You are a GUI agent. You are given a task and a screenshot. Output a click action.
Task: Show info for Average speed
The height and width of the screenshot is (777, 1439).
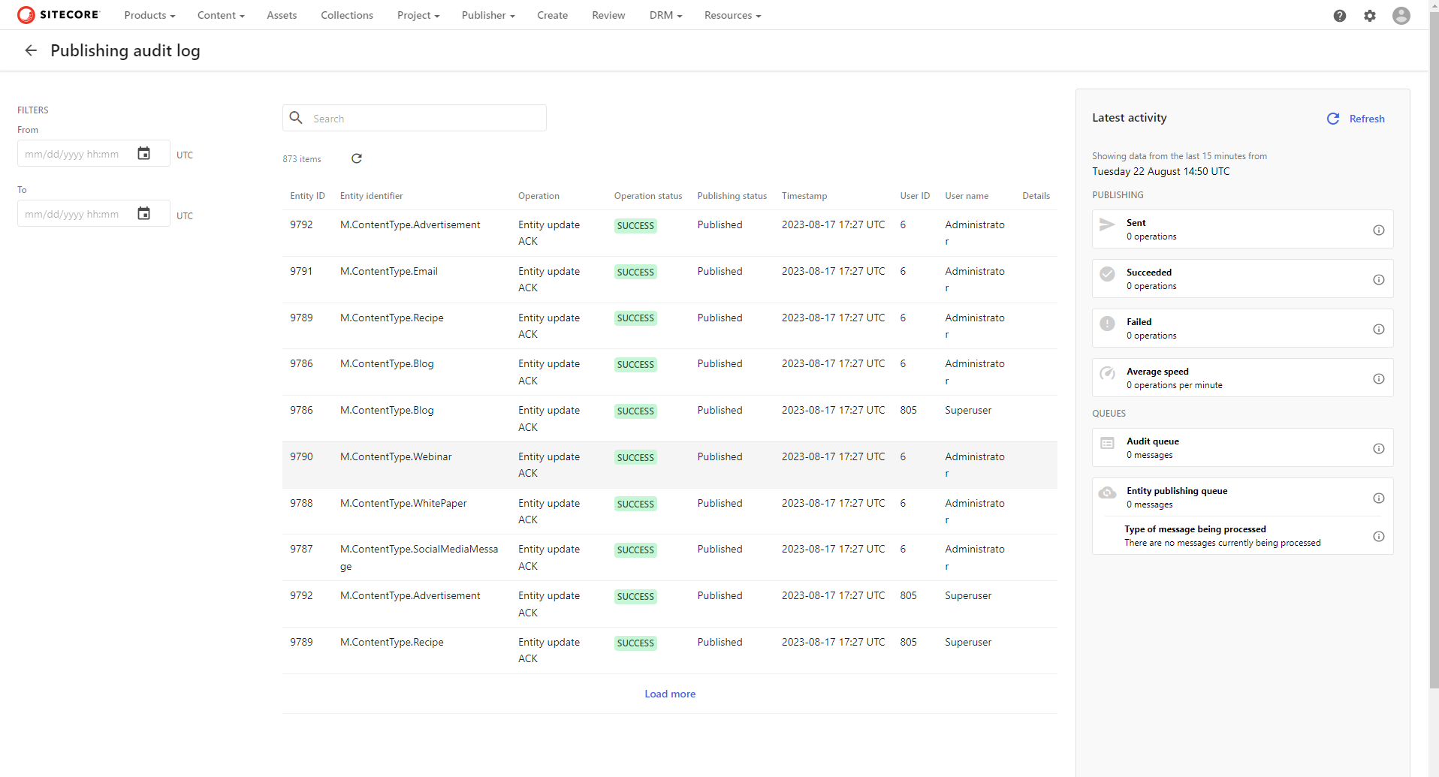[1379, 378]
